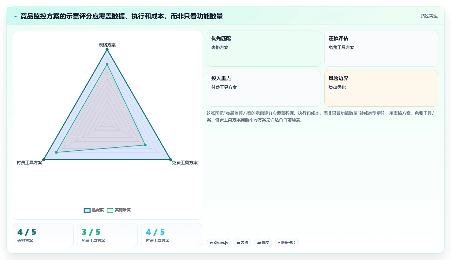Open the 谨慎评估 card
Image resolution: width=451 pixels, height=260 pixels.
coord(381,48)
